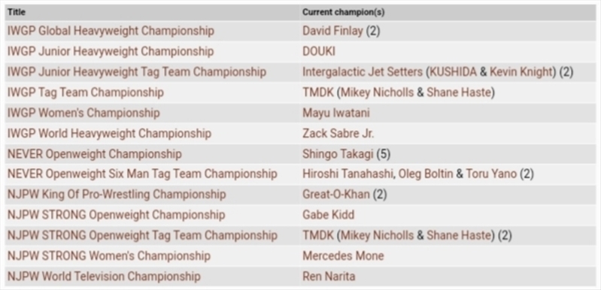Open IWGP Junior Heavyweight Championship title link
Screen dimensions: 601x290
point(111,52)
